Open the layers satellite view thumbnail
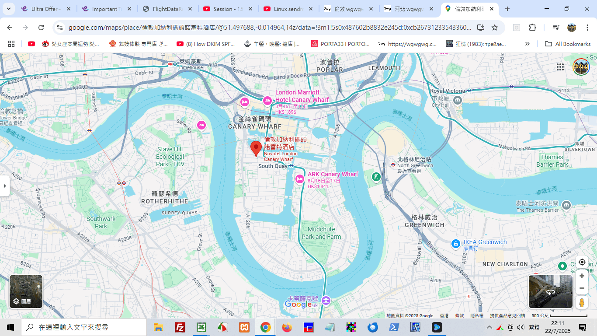This screenshot has height=336, width=597. tap(26, 291)
